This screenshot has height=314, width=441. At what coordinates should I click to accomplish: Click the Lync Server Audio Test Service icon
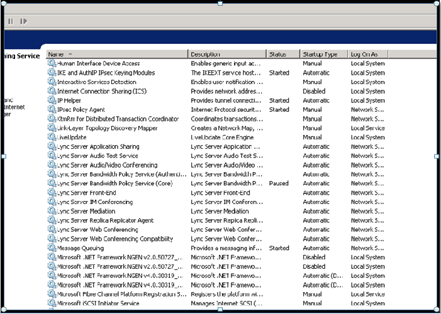point(52,156)
